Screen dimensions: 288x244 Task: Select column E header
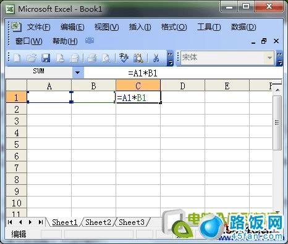coord(227,86)
